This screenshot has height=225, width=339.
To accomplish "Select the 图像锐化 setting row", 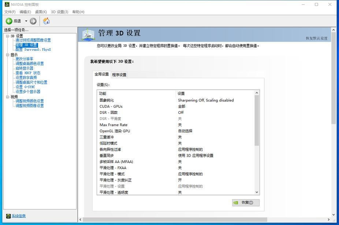I will click(176, 100).
